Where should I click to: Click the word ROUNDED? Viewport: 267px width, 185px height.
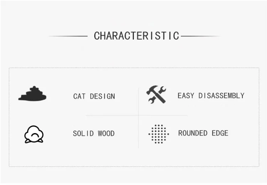(193, 133)
